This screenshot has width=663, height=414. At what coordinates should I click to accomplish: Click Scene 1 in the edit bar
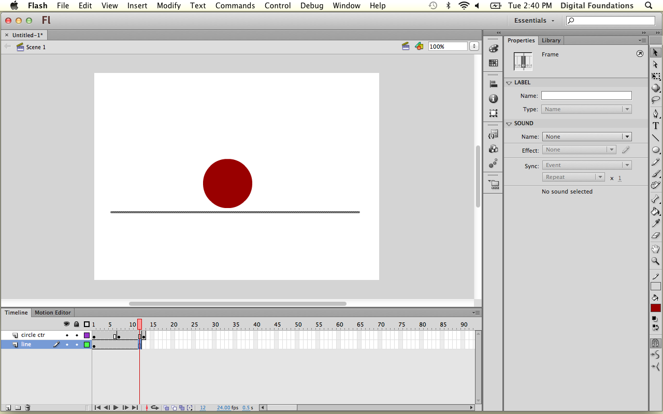[x=36, y=47]
